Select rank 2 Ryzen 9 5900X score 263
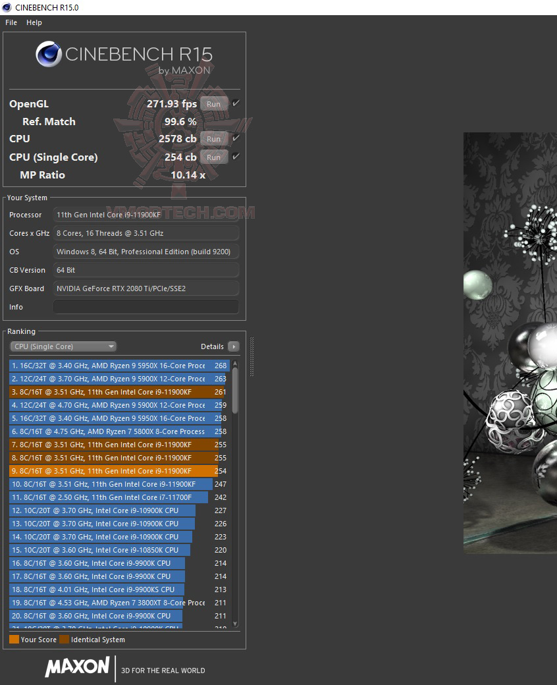Screen dimensions: 557x685 coord(119,379)
